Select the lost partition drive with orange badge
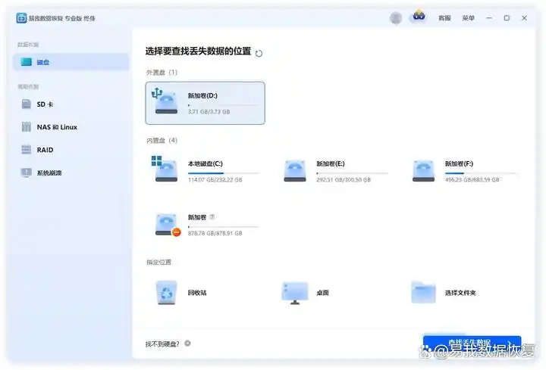 pyautogui.click(x=168, y=225)
